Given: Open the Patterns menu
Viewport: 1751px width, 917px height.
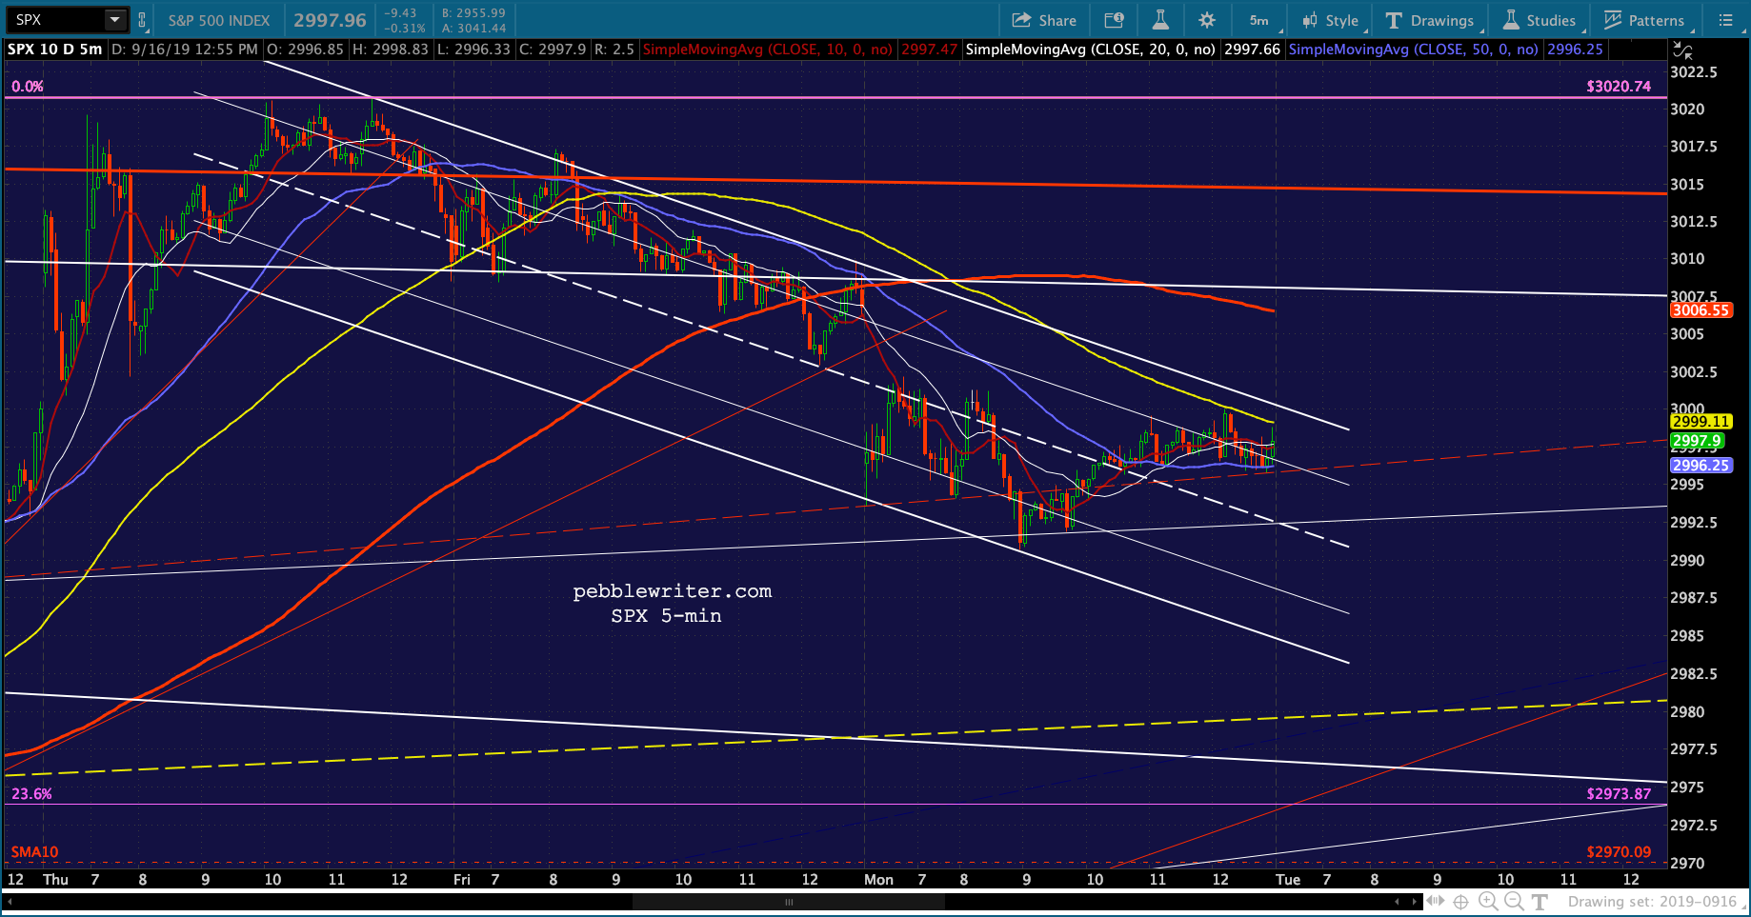Looking at the screenshot, I should pos(1646,20).
